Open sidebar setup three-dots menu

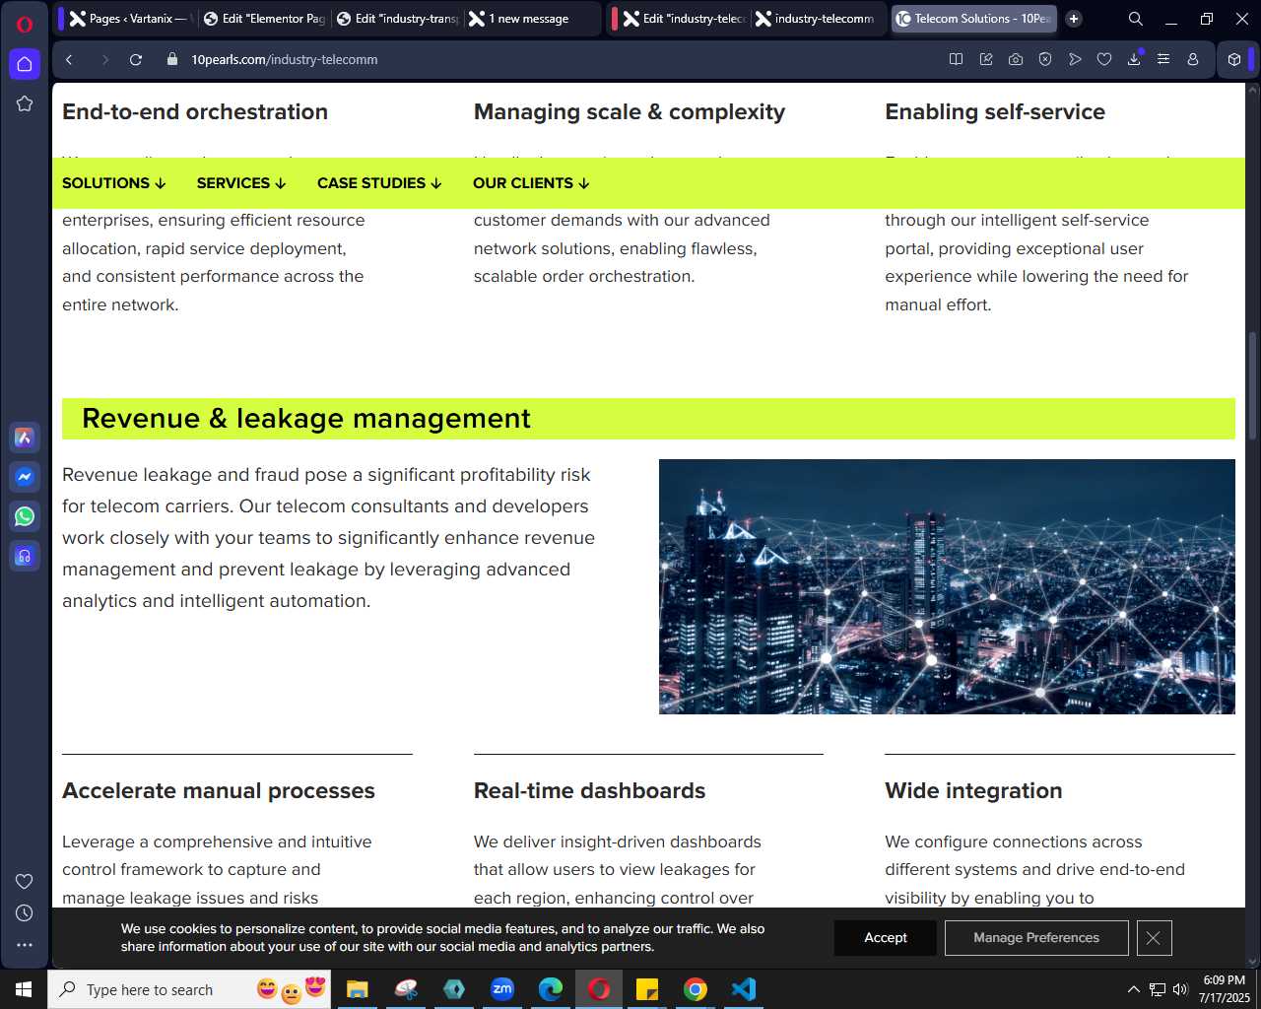(25, 945)
